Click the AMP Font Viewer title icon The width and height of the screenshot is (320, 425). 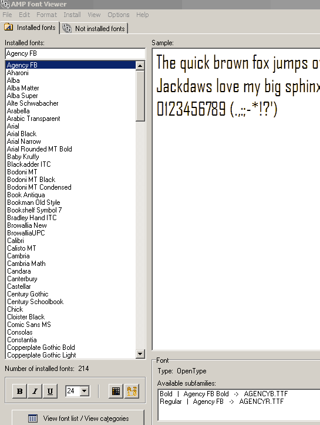pos(5,4)
